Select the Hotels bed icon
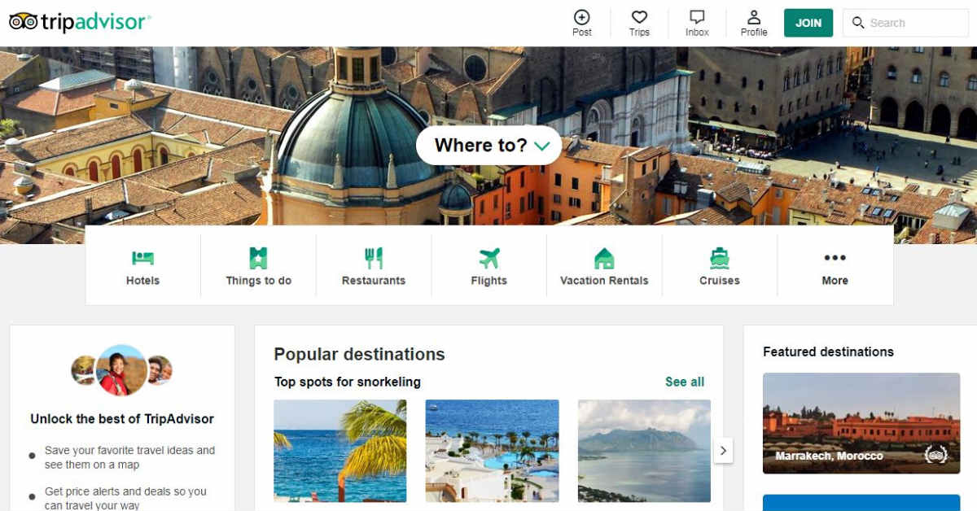977x511 pixels. click(142, 259)
